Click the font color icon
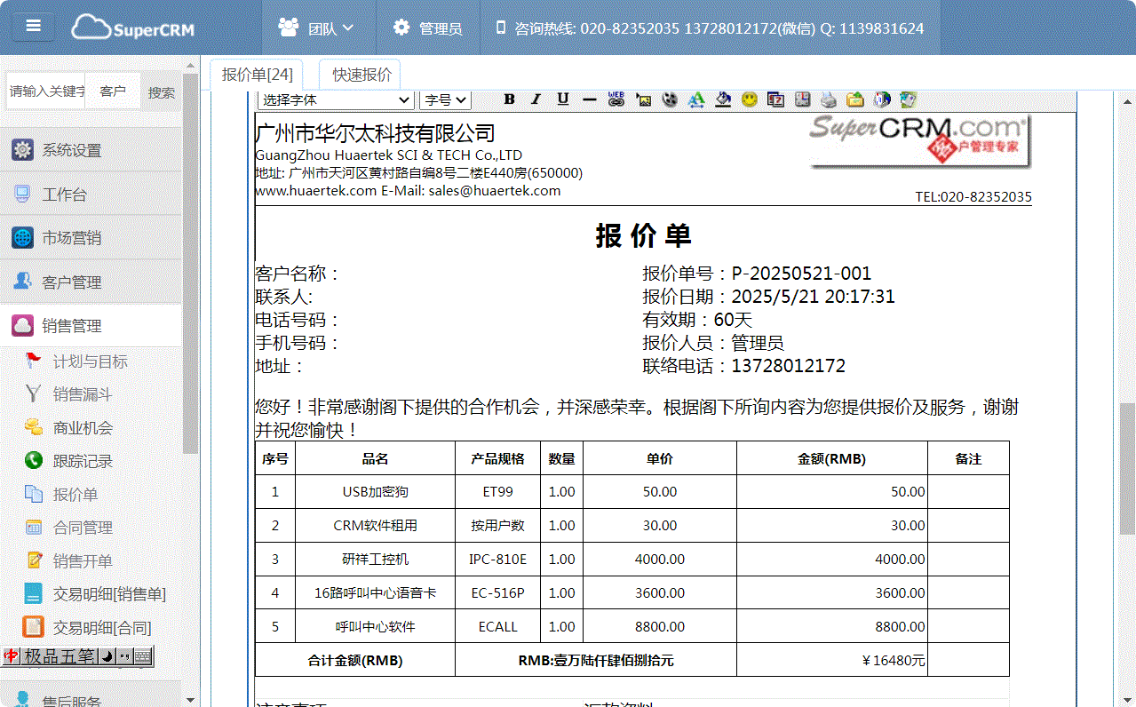Image resolution: width=1136 pixels, height=707 pixels. [696, 99]
